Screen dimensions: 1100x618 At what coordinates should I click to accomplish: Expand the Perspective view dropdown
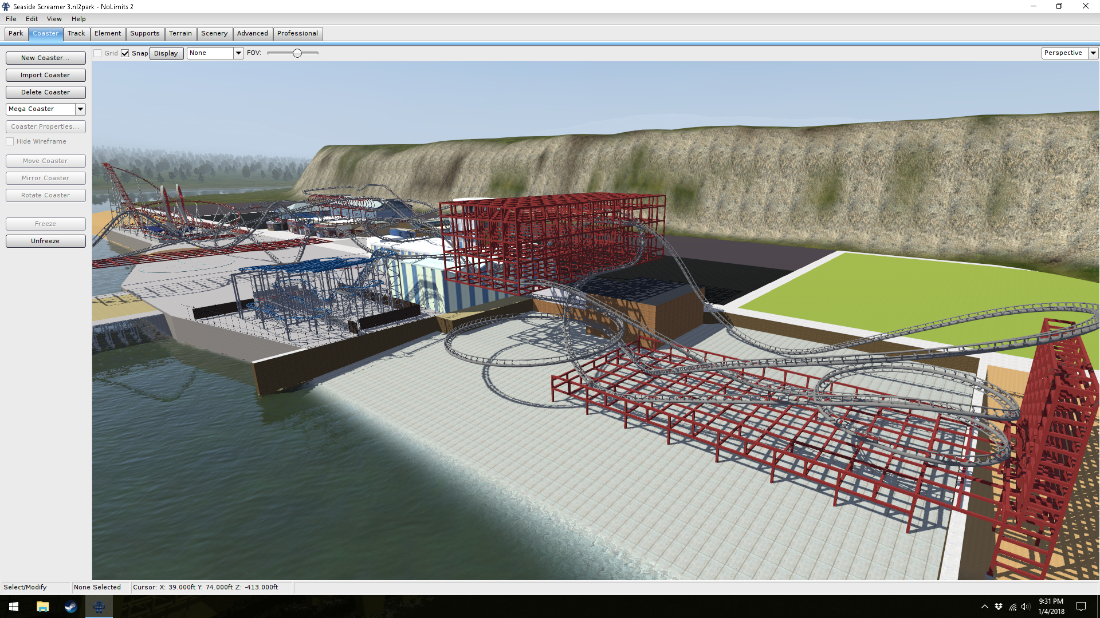coord(1093,53)
